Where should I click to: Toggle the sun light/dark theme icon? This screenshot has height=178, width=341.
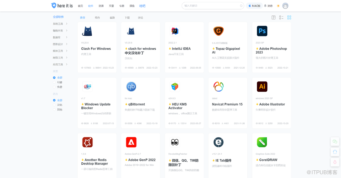(278, 6)
